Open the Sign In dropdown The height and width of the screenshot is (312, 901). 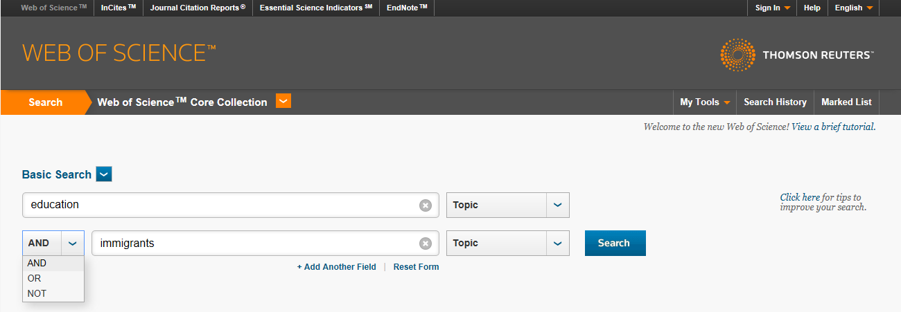(772, 8)
